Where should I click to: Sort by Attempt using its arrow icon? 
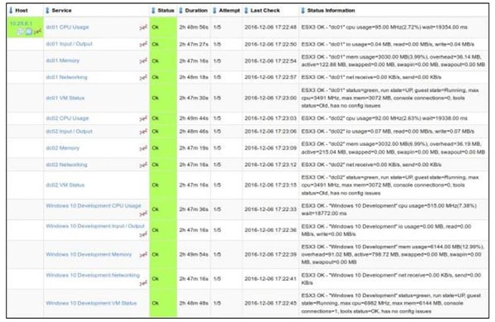click(215, 11)
